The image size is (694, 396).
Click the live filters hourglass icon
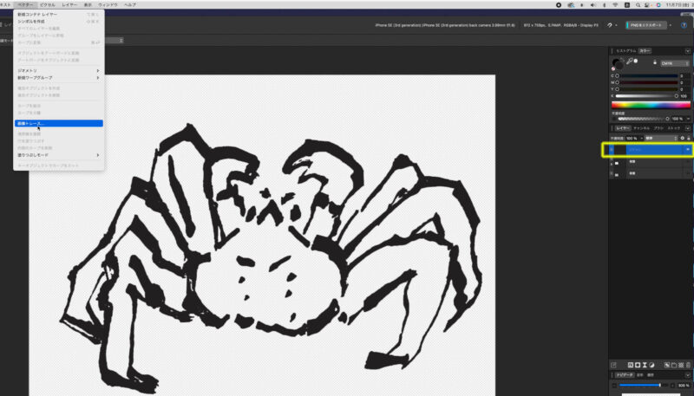tap(645, 365)
